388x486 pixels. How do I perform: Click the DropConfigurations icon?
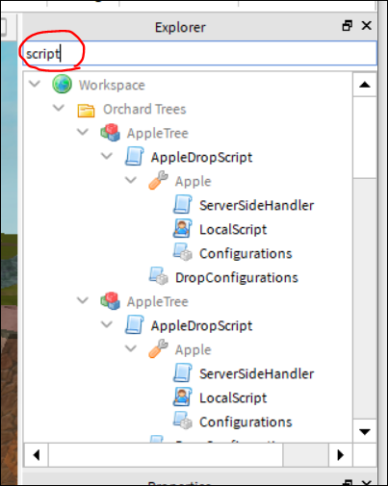click(x=159, y=276)
